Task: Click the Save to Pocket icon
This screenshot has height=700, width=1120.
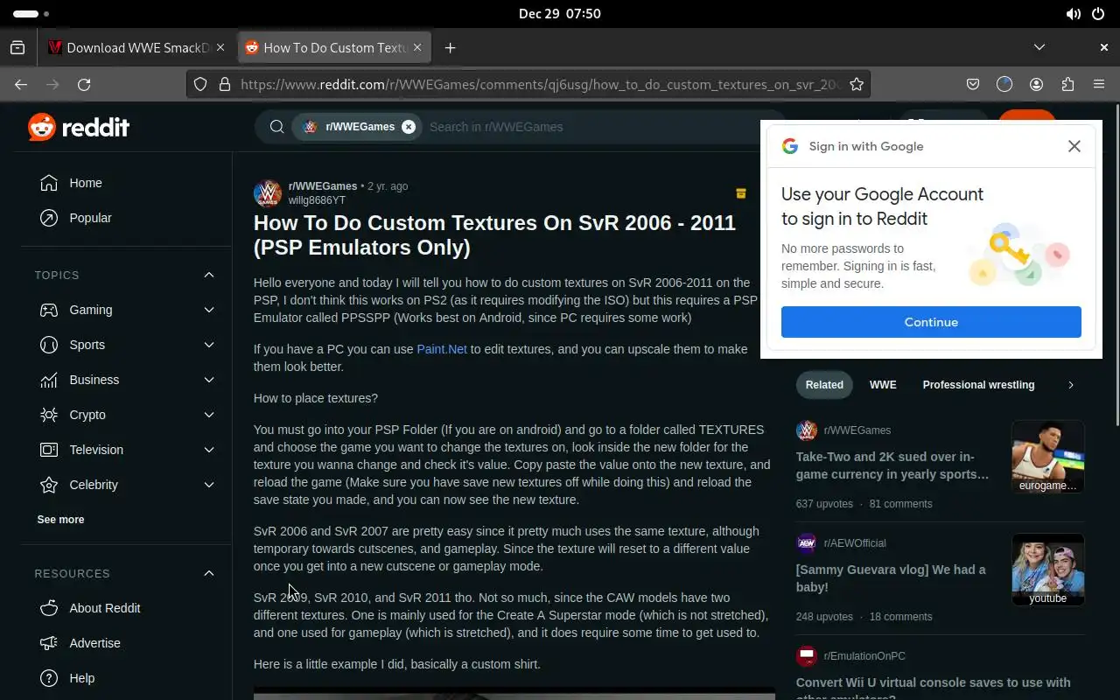Action: coord(973,84)
